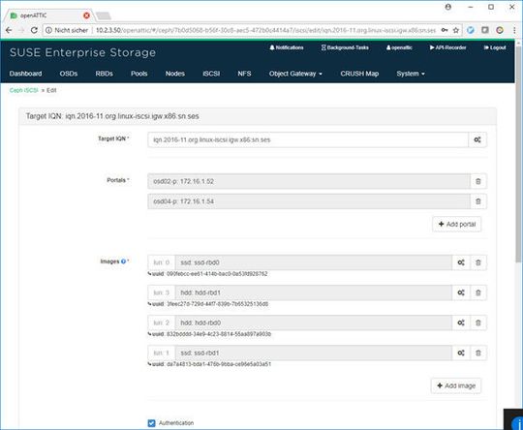Viewport: 523px width, 430px height.
Task: Delete image ssd: ssd-rbd1
Action: click(478, 353)
